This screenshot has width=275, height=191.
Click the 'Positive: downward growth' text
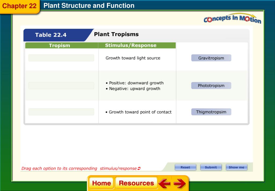136,83
